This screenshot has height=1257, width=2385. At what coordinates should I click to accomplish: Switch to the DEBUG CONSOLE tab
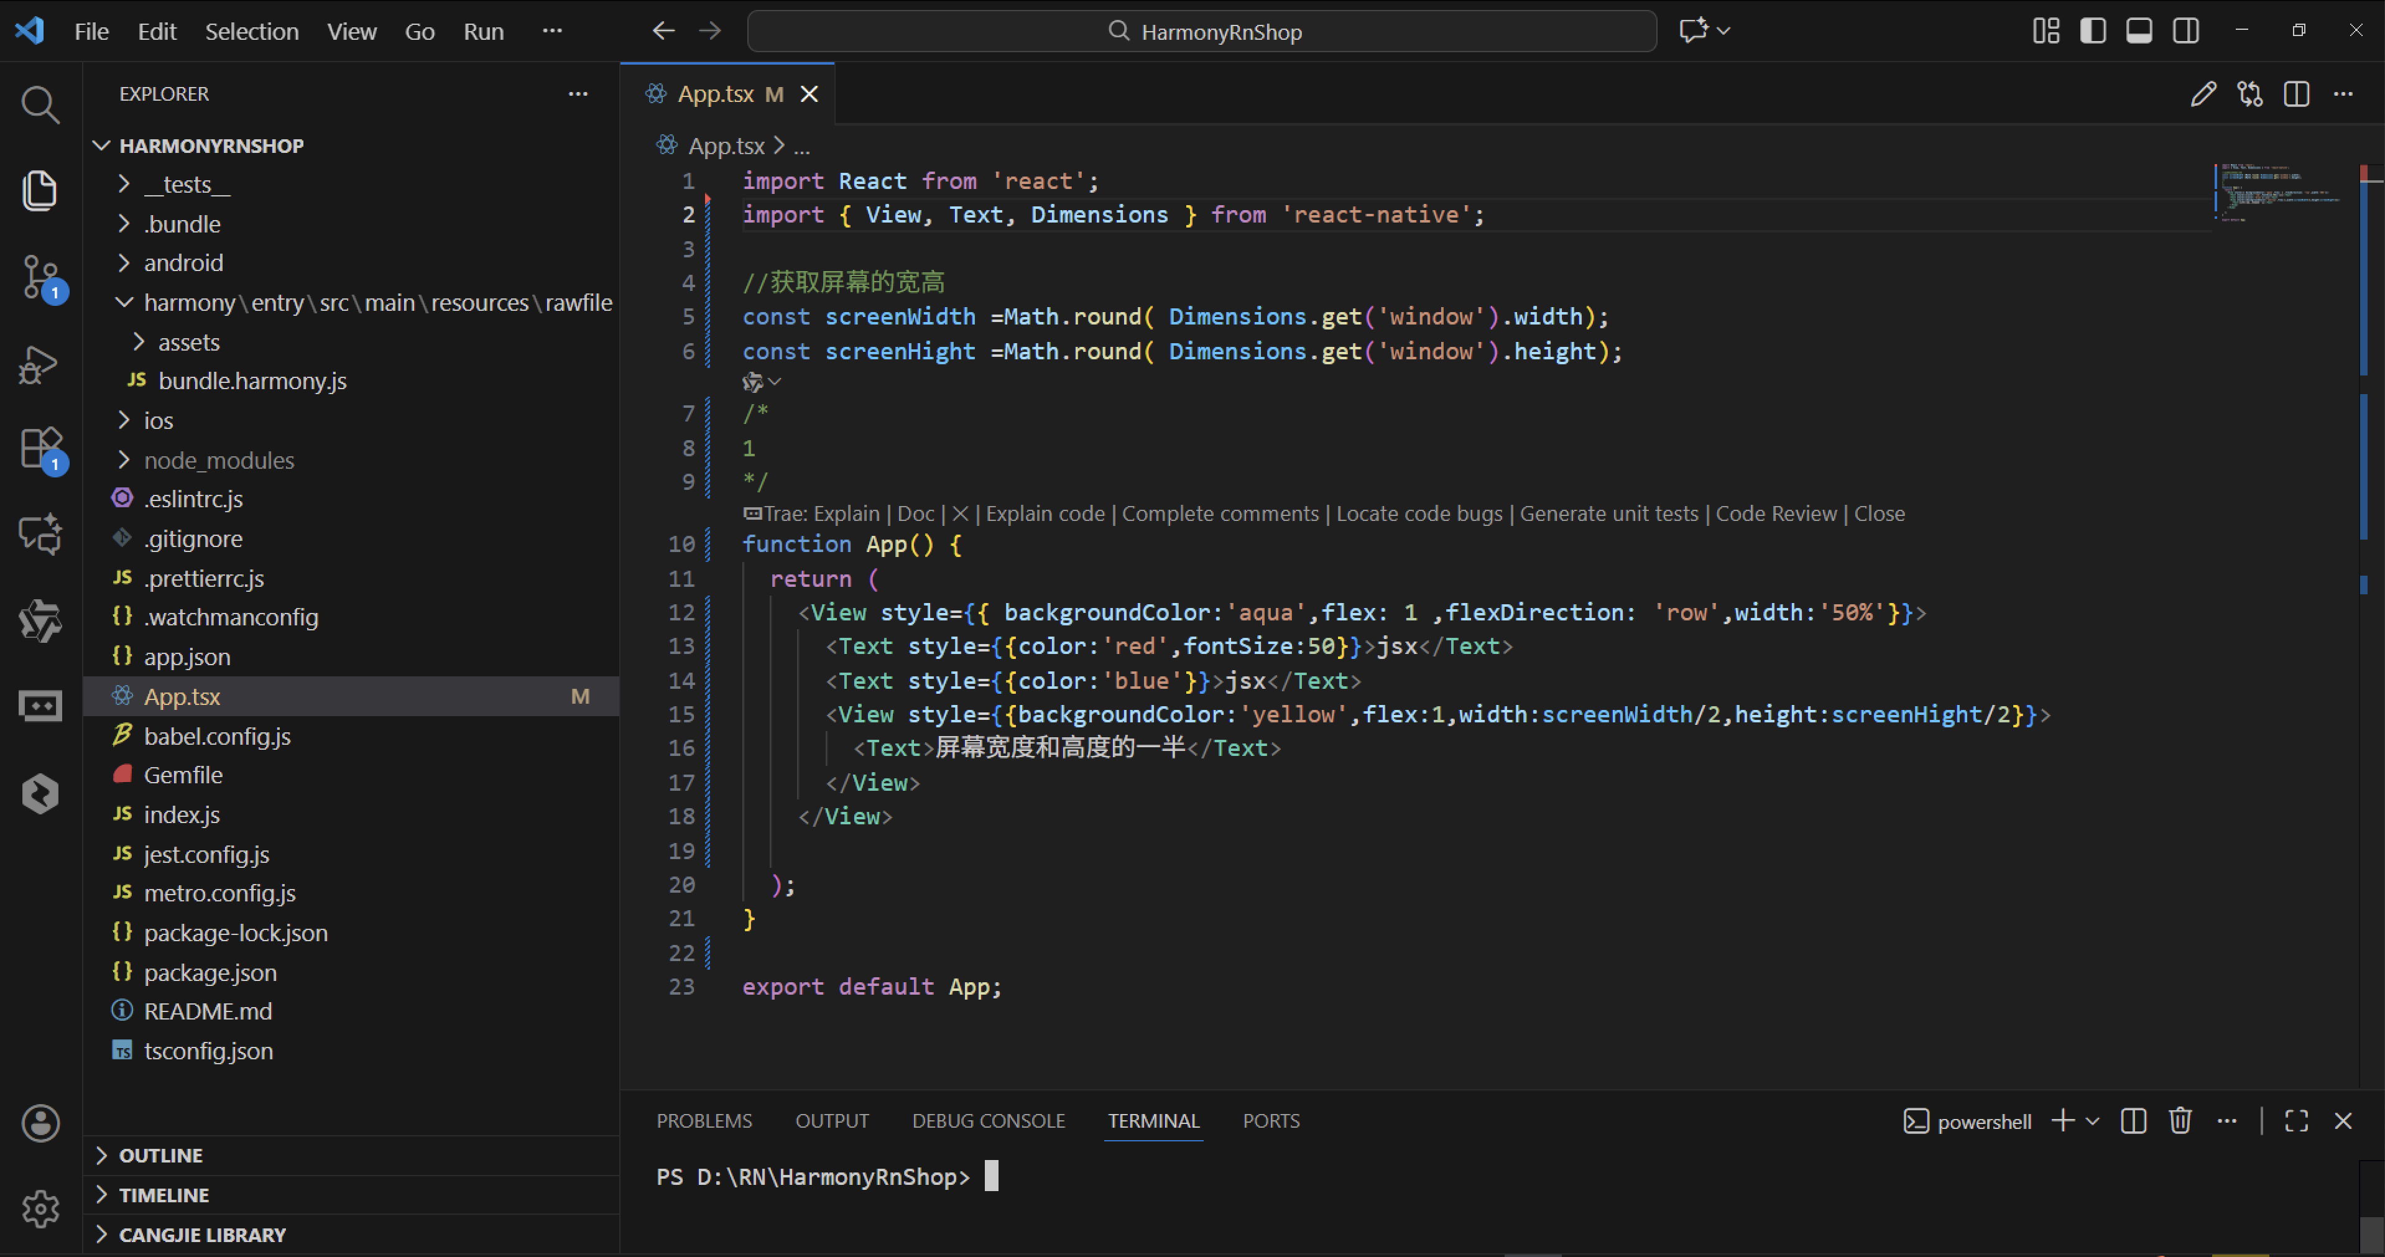pyautogui.click(x=989, y=1121)
